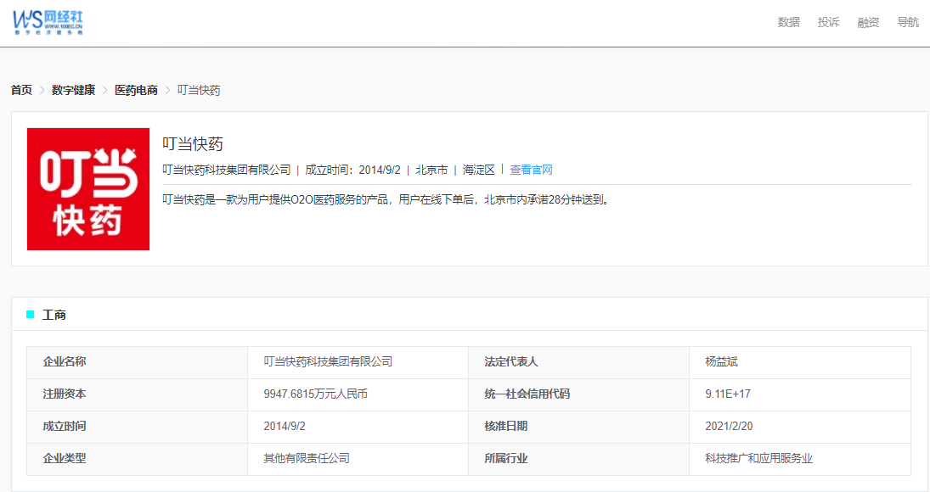This screenshot has height=492, width=930.
Task: Select the 2021/2/20 cell
Action: pyautogui.click(x=800, y=427)
